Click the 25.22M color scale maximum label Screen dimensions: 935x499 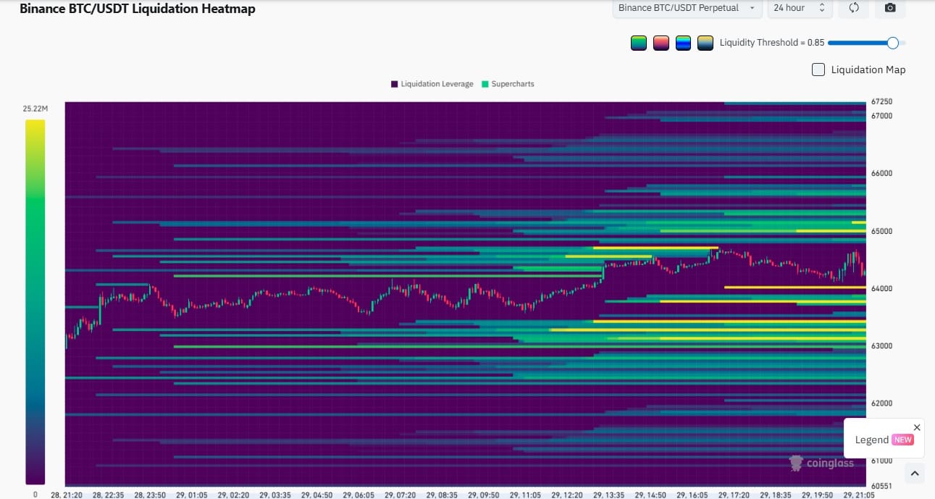coord(35,109)
